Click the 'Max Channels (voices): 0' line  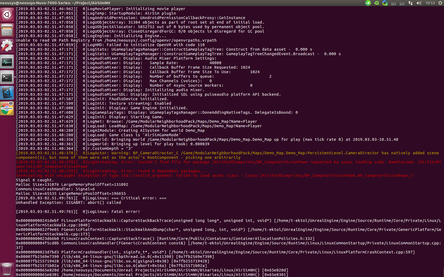(114, 81)
